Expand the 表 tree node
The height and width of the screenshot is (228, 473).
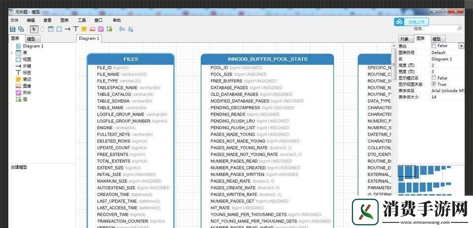click(12, 53)
